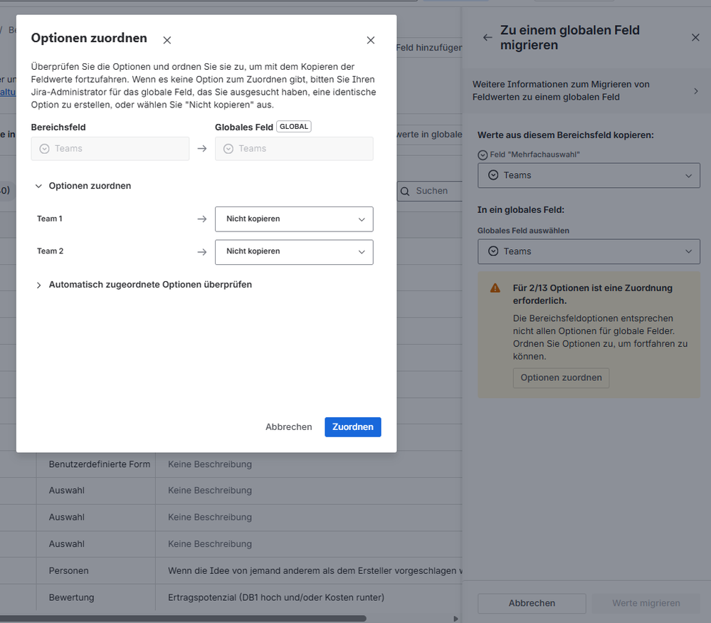
Task: Click Abbrechen in the dialog
Action: pos(289,427)
